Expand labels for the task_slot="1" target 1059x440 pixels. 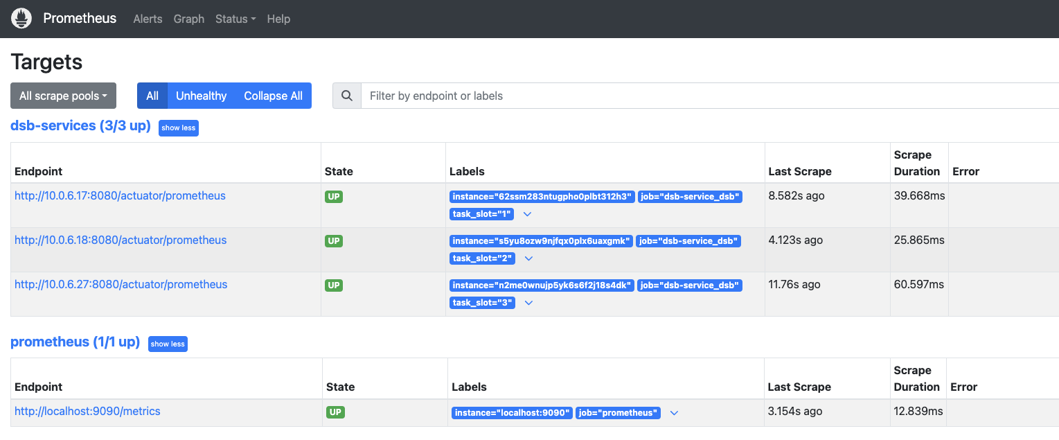528,214
